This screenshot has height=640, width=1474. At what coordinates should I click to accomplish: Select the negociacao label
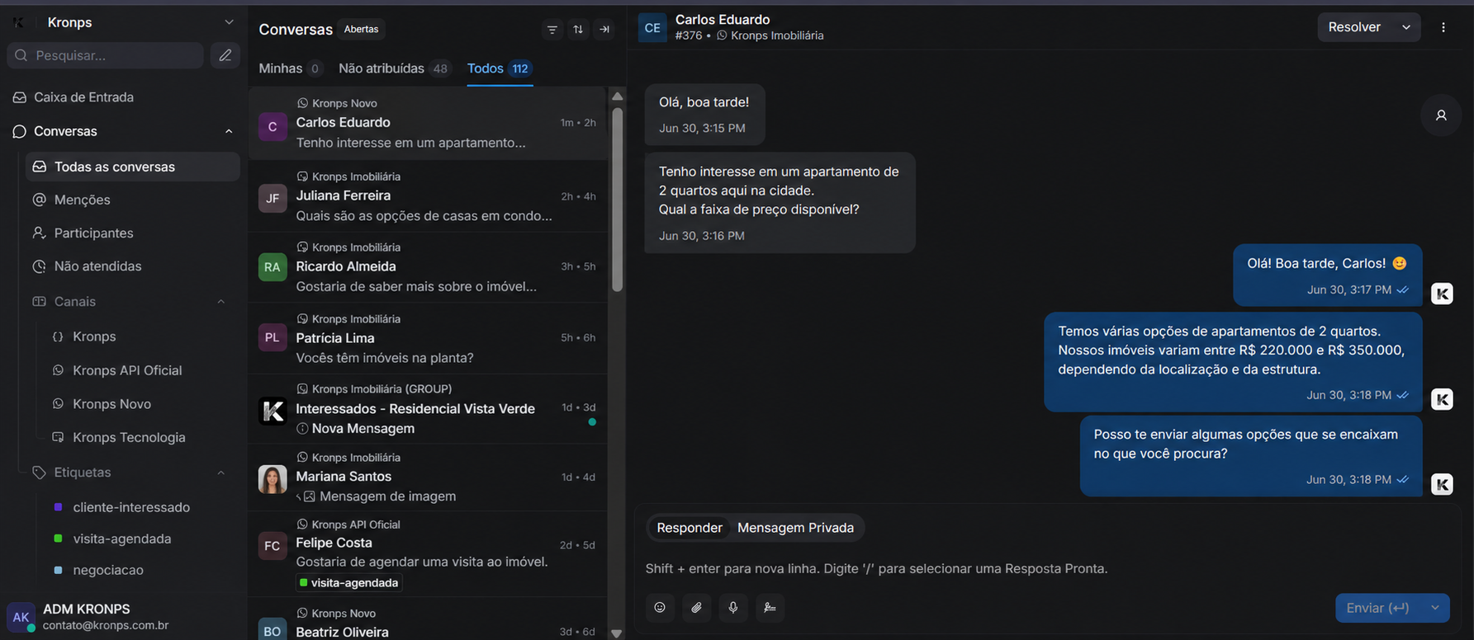coord(108,570)
